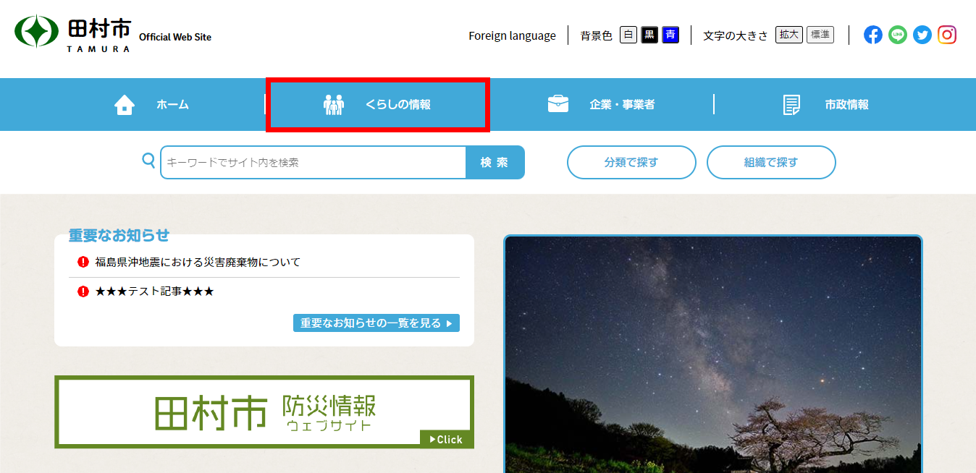Click the Tamura City logo
The width and height of the screenshot is (976, 473).
[x=72, y=33]
